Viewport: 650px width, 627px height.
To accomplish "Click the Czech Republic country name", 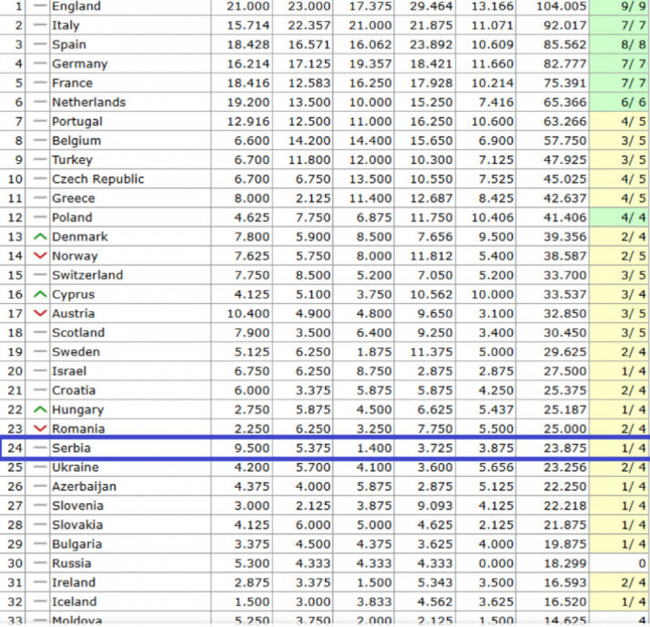I will click(97, 179).
